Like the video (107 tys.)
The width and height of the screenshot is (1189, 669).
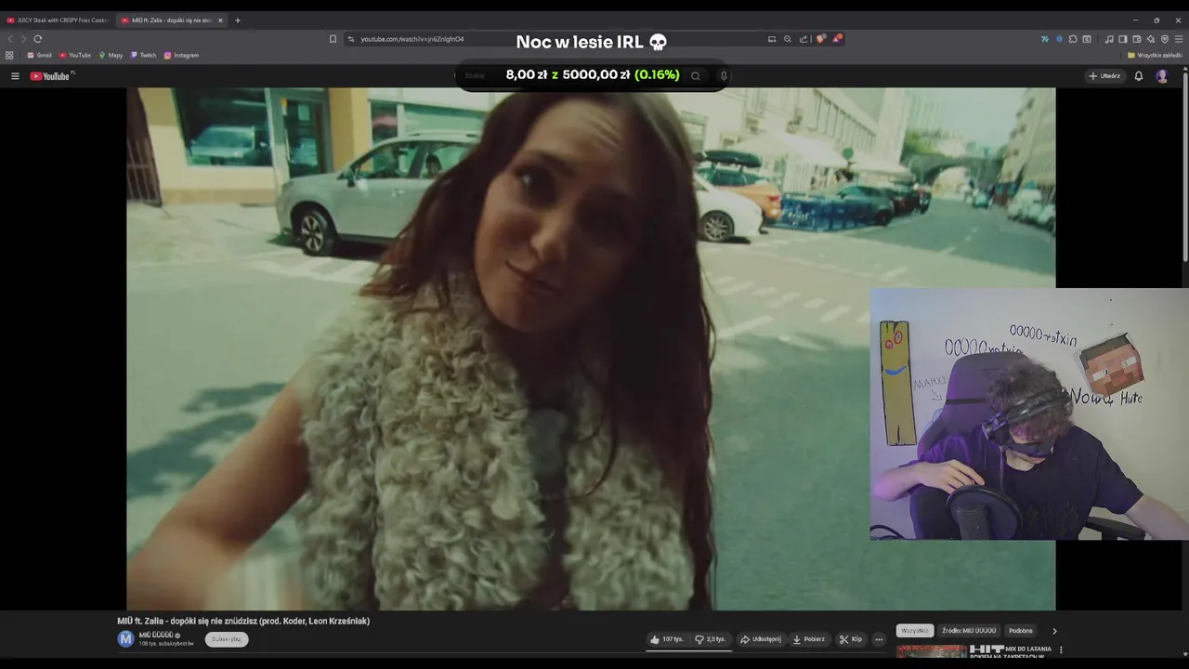667,639
